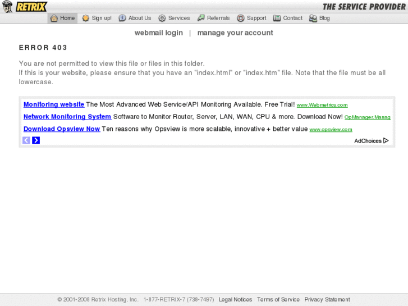408x306 pixels.
Task: Click the AdChoices label
Action: point(368,141)
